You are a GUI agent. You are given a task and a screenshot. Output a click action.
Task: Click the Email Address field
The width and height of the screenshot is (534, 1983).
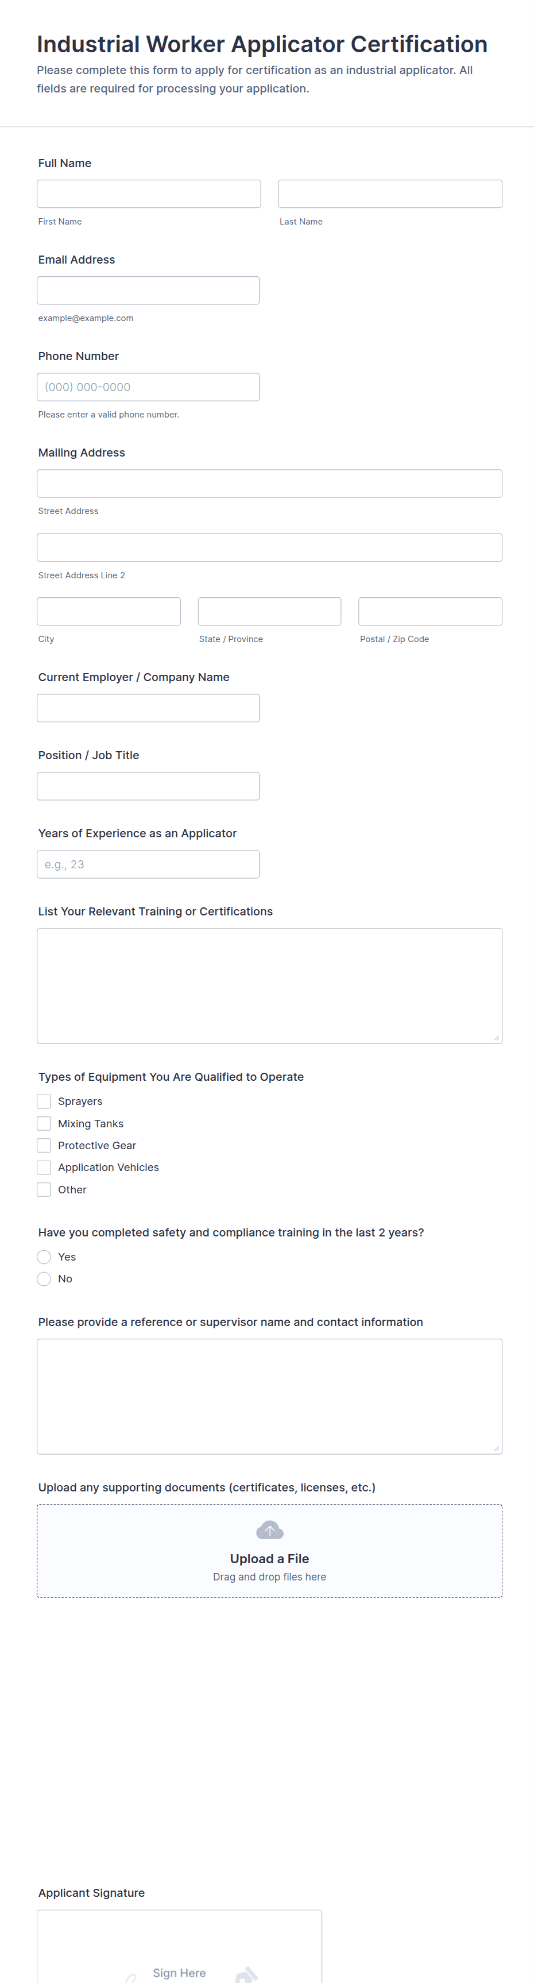[148, 290]
